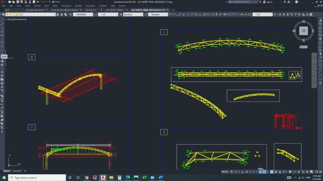Click the Sign In button
The width and height of the screenshot is (323, 181).
coord(269,2)
